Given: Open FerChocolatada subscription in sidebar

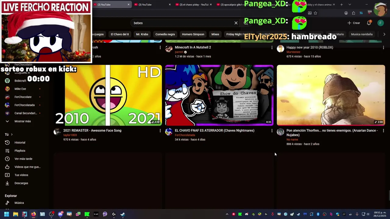Looking at the screenshot, I should tap(24, 105).
